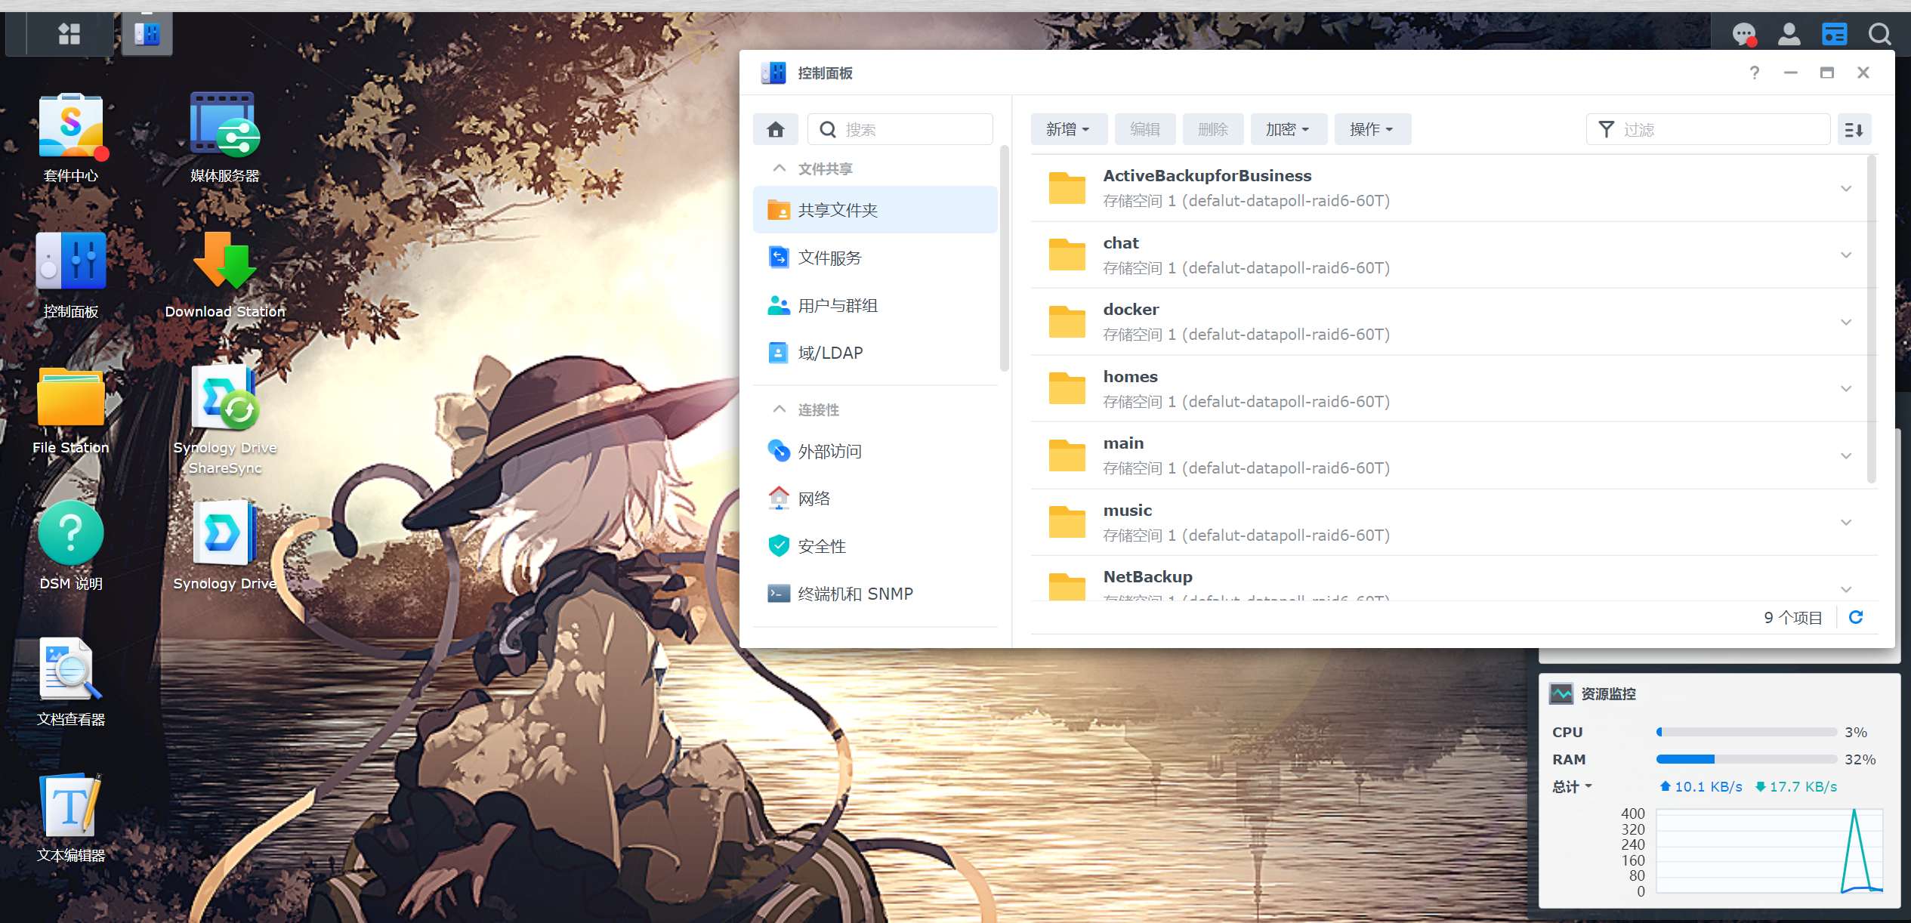The height and width of the screenshot is (923, 1911).
Task: Click the sort order icon beside filter
Action: coord(1854,130)
